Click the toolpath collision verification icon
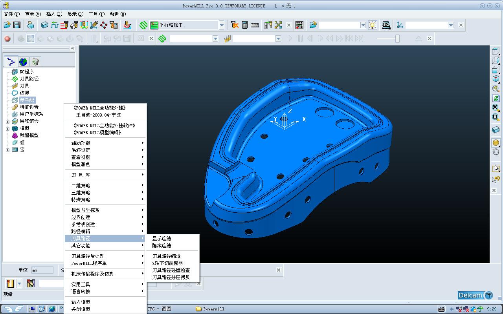 235,25
